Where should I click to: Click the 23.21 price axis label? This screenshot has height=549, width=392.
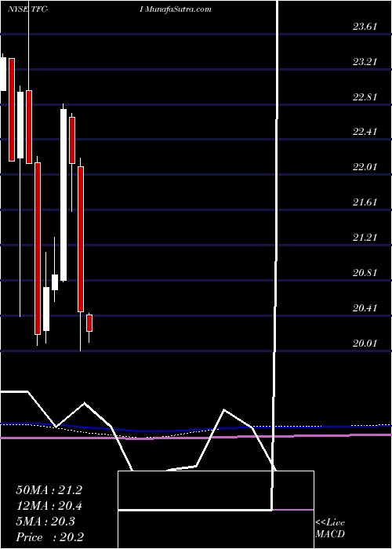[365, 62]
